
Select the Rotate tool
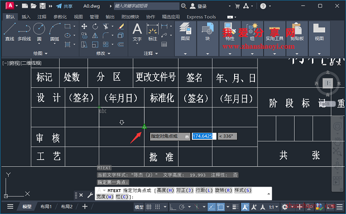tap(95, 26)
